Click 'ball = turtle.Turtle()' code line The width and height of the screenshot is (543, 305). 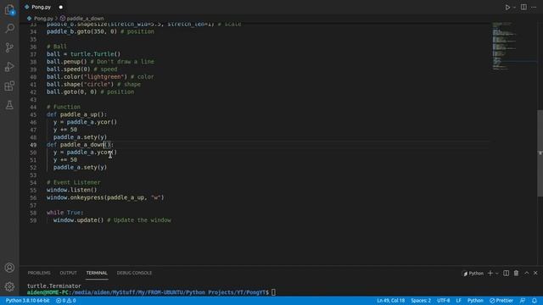click(x=83, y=54)
